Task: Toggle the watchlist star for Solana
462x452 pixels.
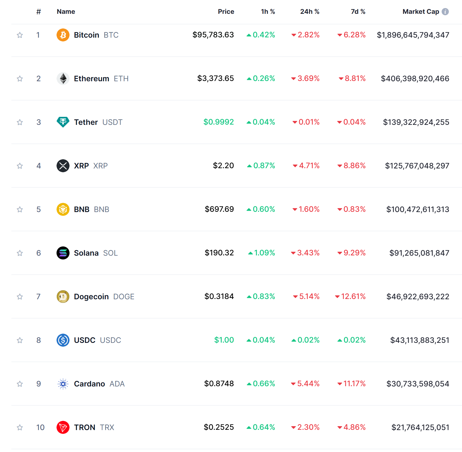Action: pyautogui.click(x=20, y=253)
